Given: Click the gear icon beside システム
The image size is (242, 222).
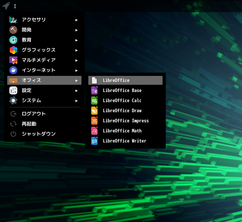Looking at the screenshot, I should tap(13, 101).
